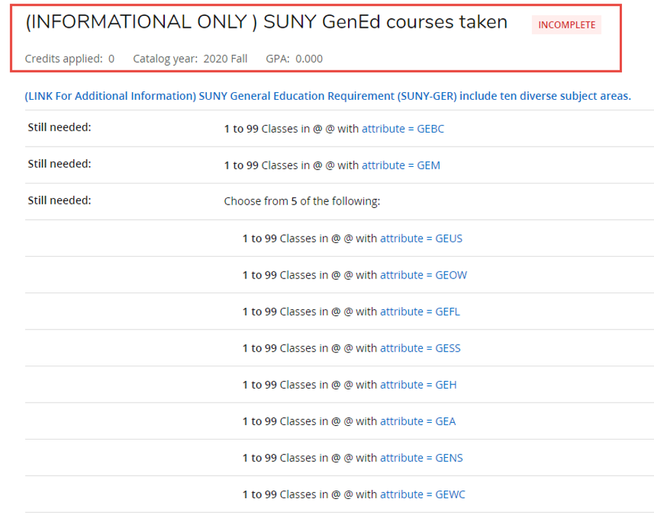Screen dimensions: 654x515
Task: Select the attribute = GEFL link
Action: (420, 312)
